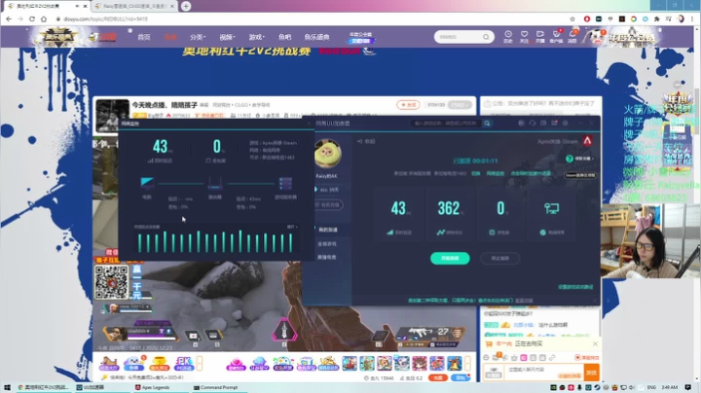Open a new browser tab
The height and width of the screenshot is (393, 701).
186,6
